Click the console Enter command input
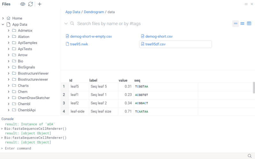The image size is (255, 159). 18,148
